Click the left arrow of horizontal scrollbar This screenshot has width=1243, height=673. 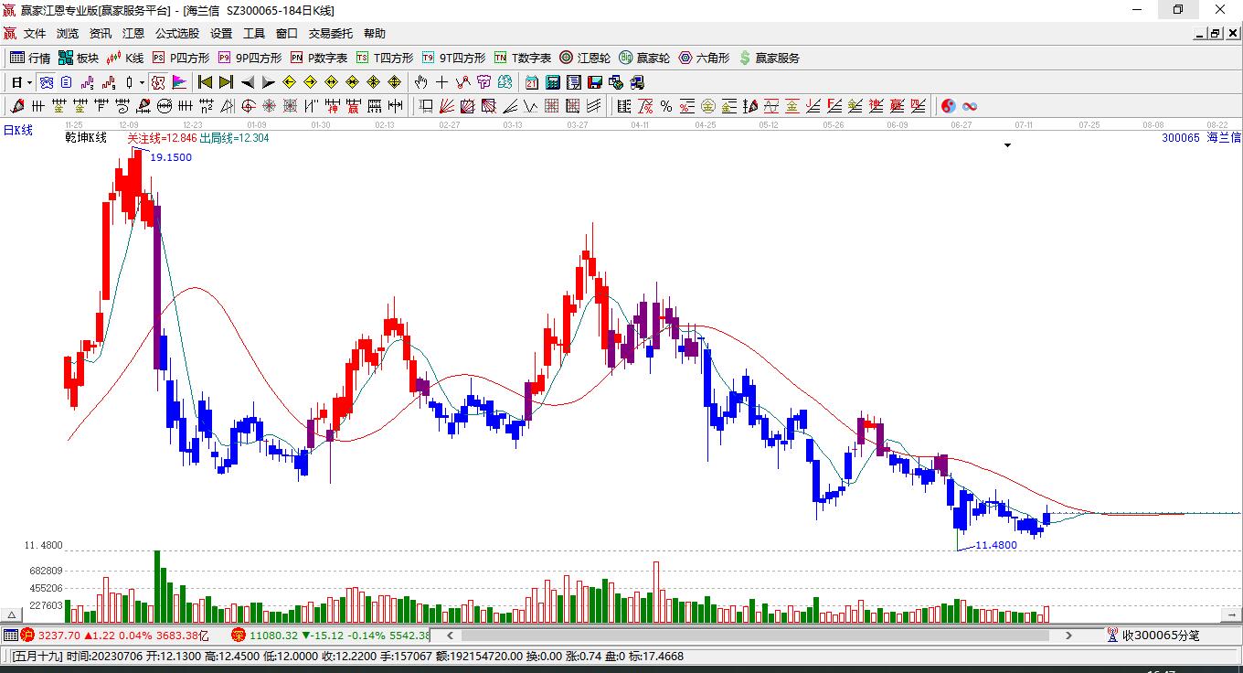click(x=450, y=635)
